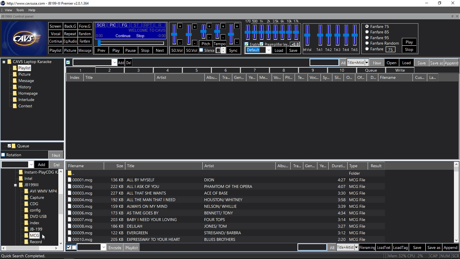Select the History folder icon

click(15, 87)
